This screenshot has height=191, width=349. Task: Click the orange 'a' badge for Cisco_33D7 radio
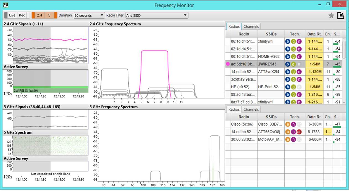288,124
